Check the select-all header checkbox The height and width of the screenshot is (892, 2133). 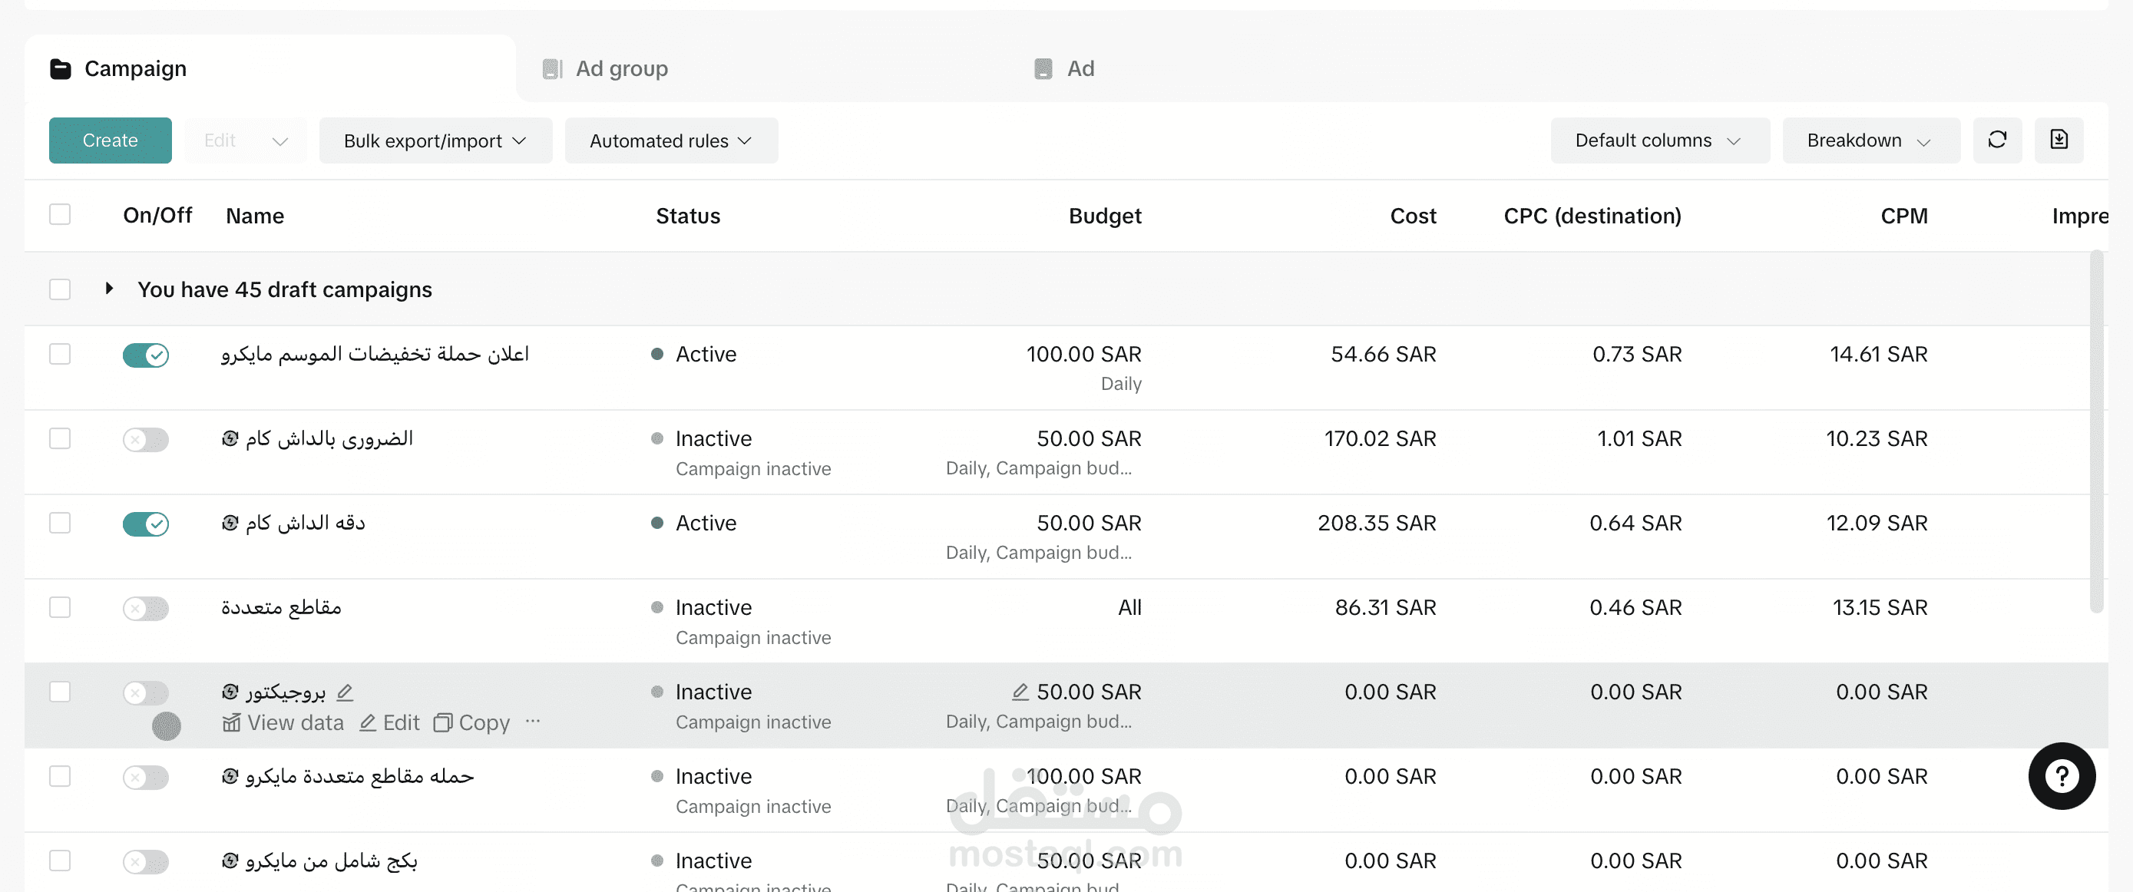coord(60,215)
